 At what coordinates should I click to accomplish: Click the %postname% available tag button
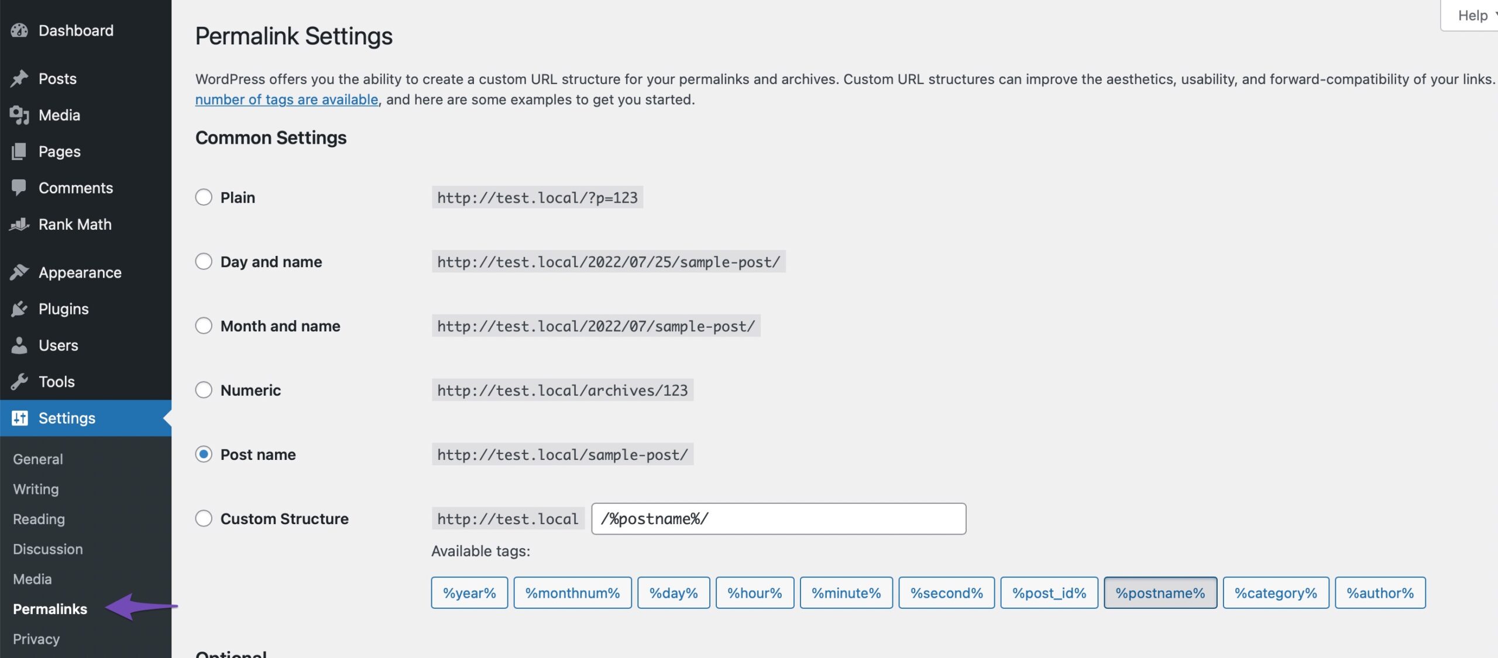(1160, 592)
